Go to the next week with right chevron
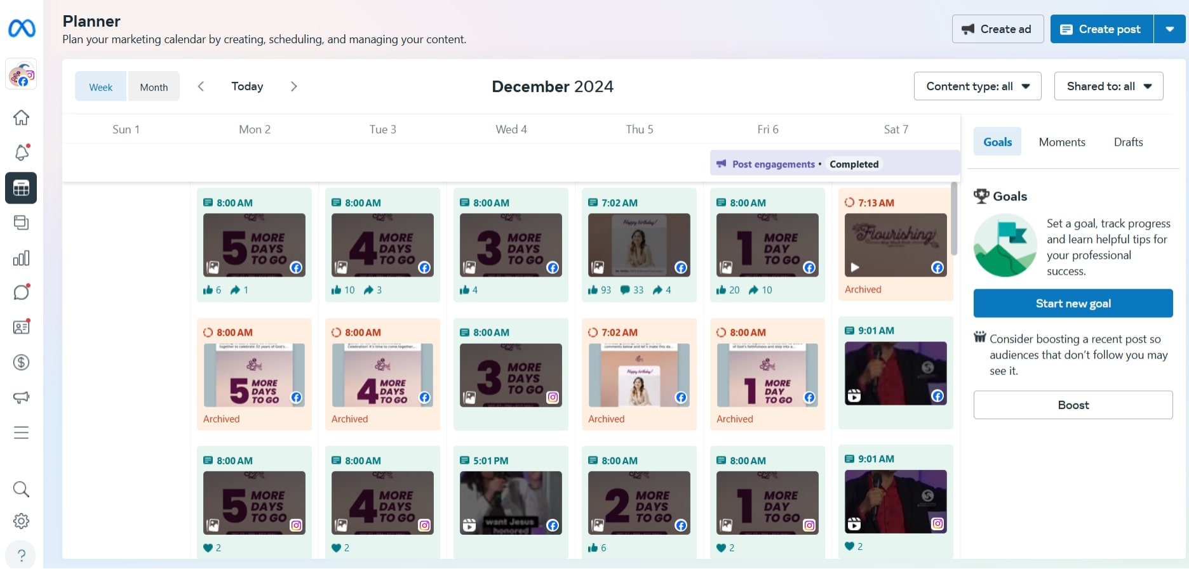The height and width of the screenshot is (569, 1189). [x=293, y=86]
